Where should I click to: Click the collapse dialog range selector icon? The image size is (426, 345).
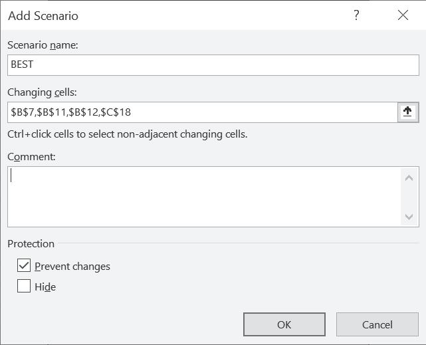[407, 112]
